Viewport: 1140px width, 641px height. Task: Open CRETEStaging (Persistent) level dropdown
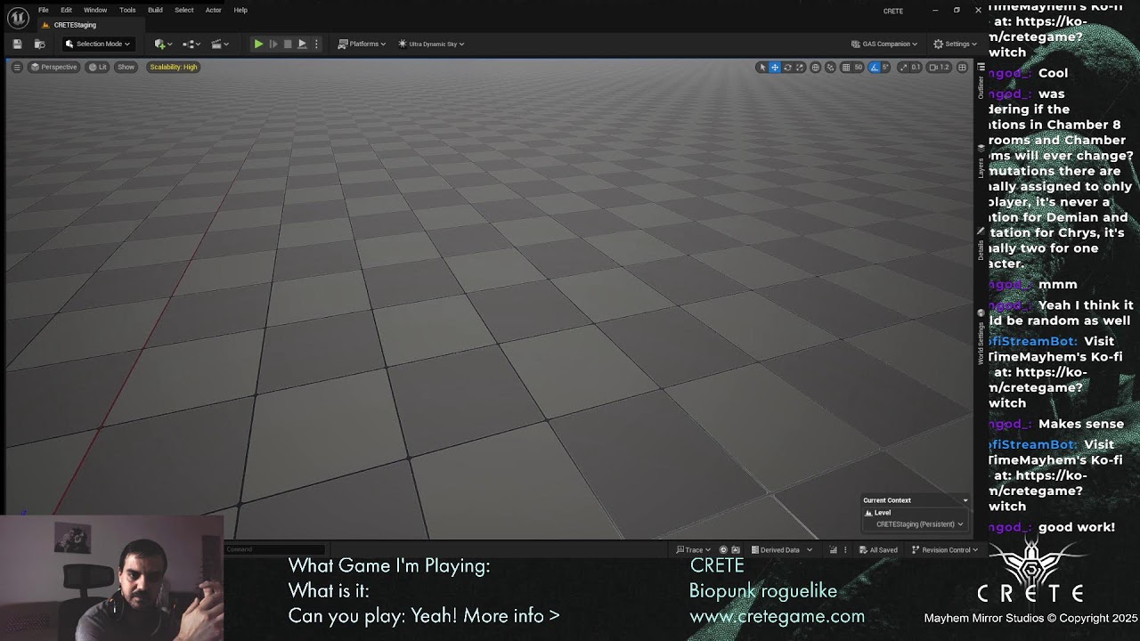tap(919, 524)
